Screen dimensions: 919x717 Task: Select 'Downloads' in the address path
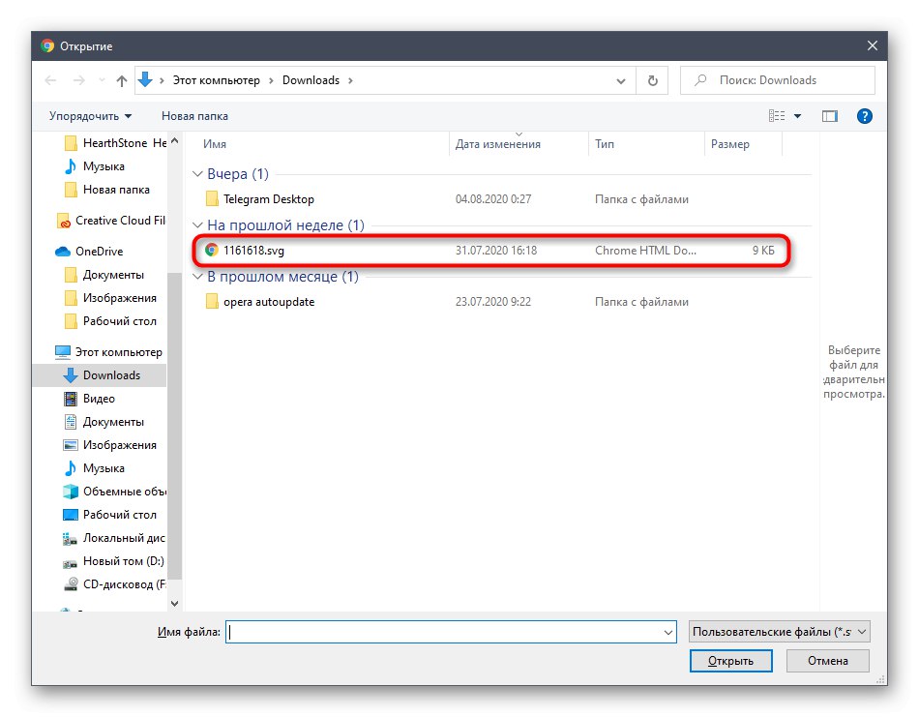point(311,80)
